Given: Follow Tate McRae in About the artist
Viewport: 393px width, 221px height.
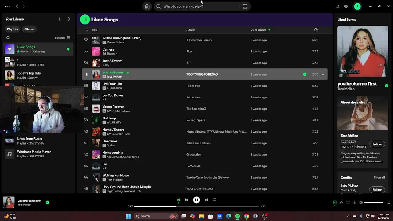Looking at the screenshot, I should [x=377, y=144].
